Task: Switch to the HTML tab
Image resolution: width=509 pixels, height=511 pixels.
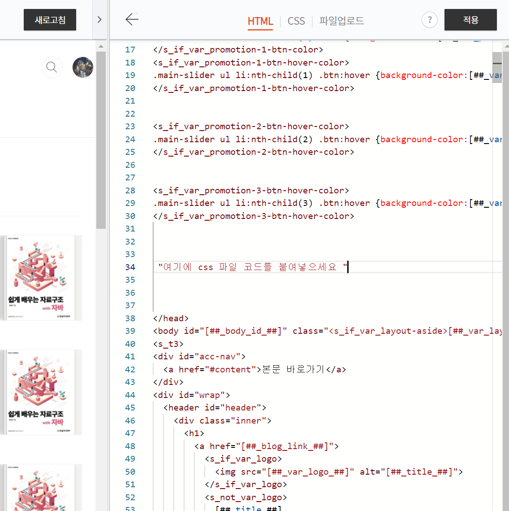Action: tap(260, 21)
